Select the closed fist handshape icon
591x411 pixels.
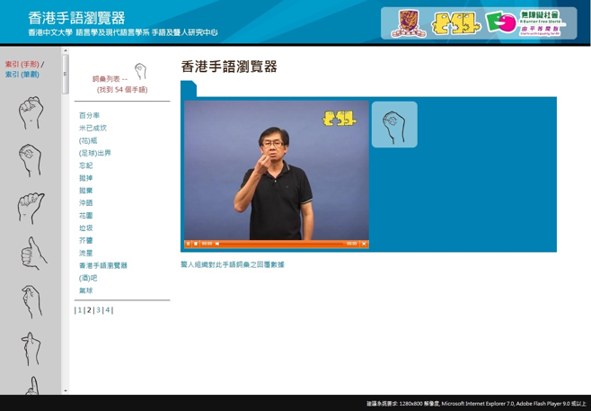click(x=31, y=113)
